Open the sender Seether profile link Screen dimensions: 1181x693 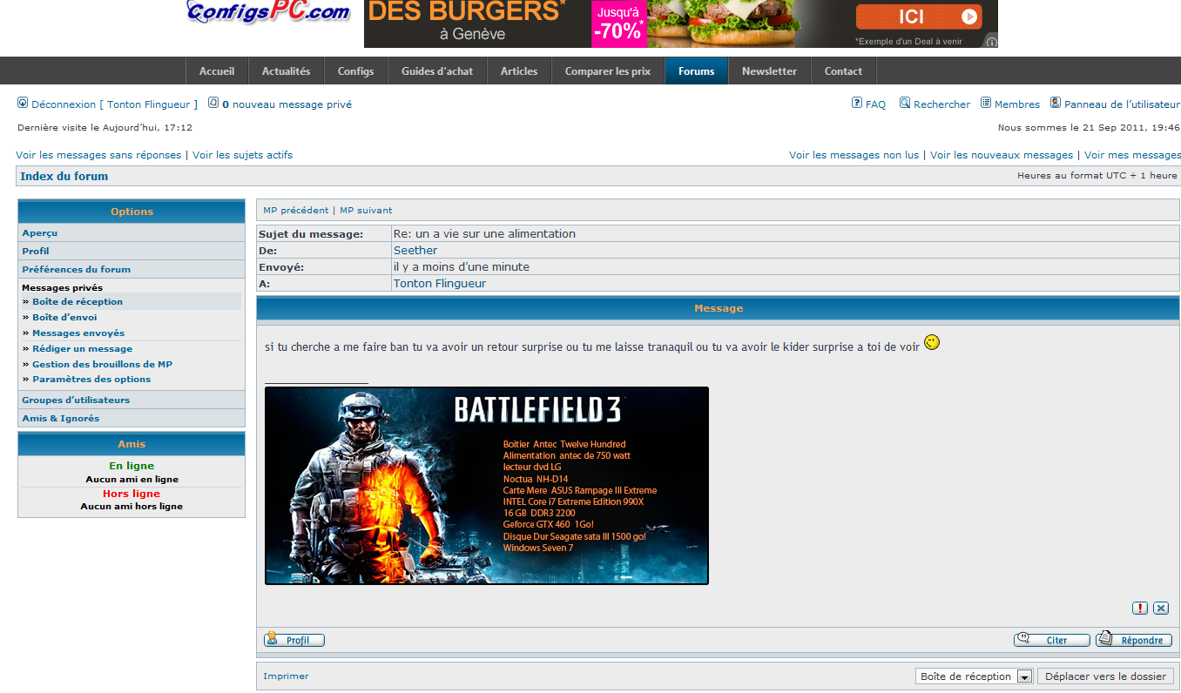point(415,251)
